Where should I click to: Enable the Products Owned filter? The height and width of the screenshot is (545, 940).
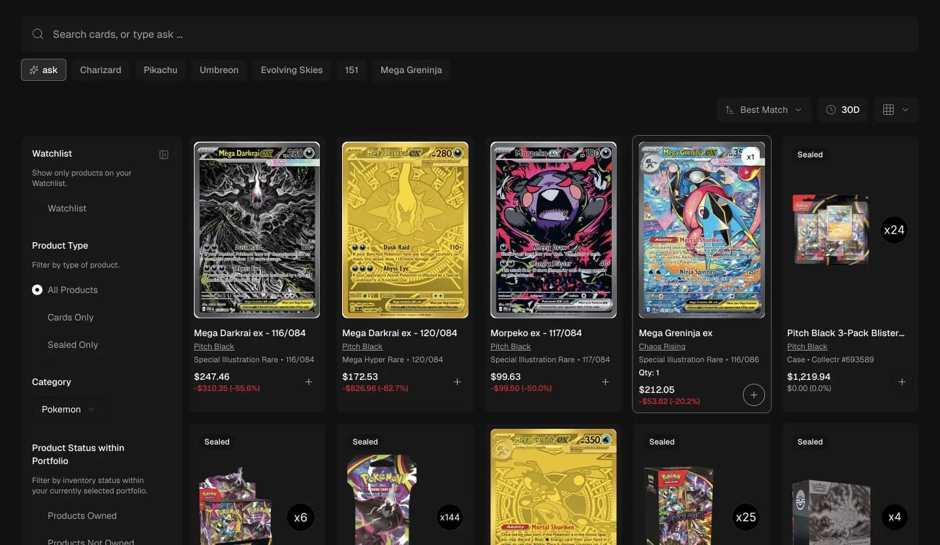[x=82, y=516]
